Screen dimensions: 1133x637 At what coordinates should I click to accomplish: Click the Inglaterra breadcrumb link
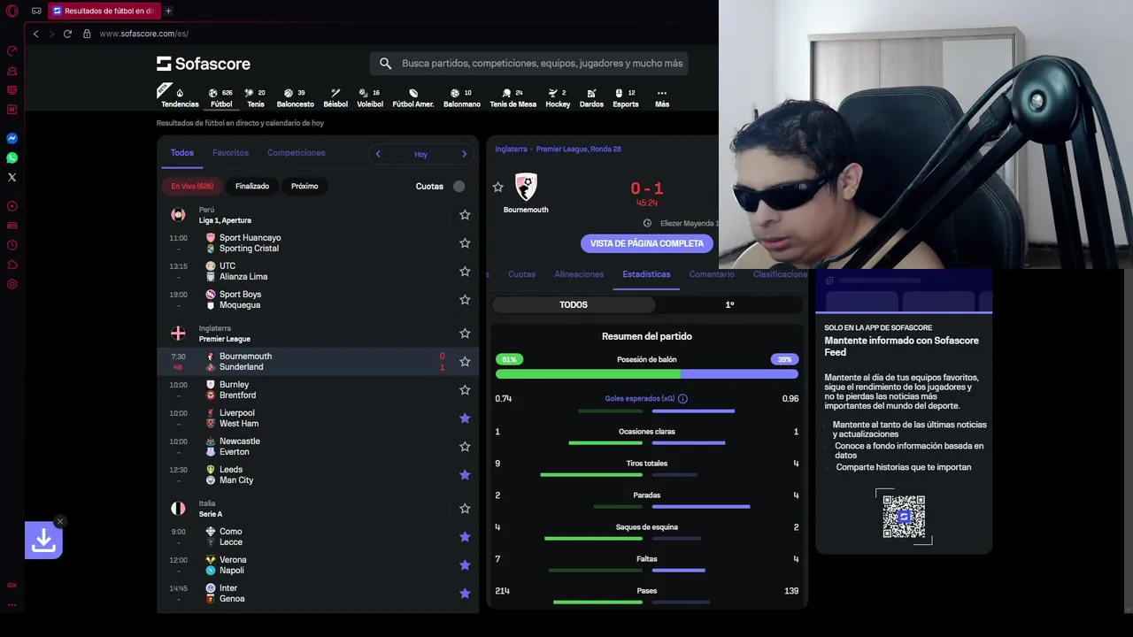511,150
